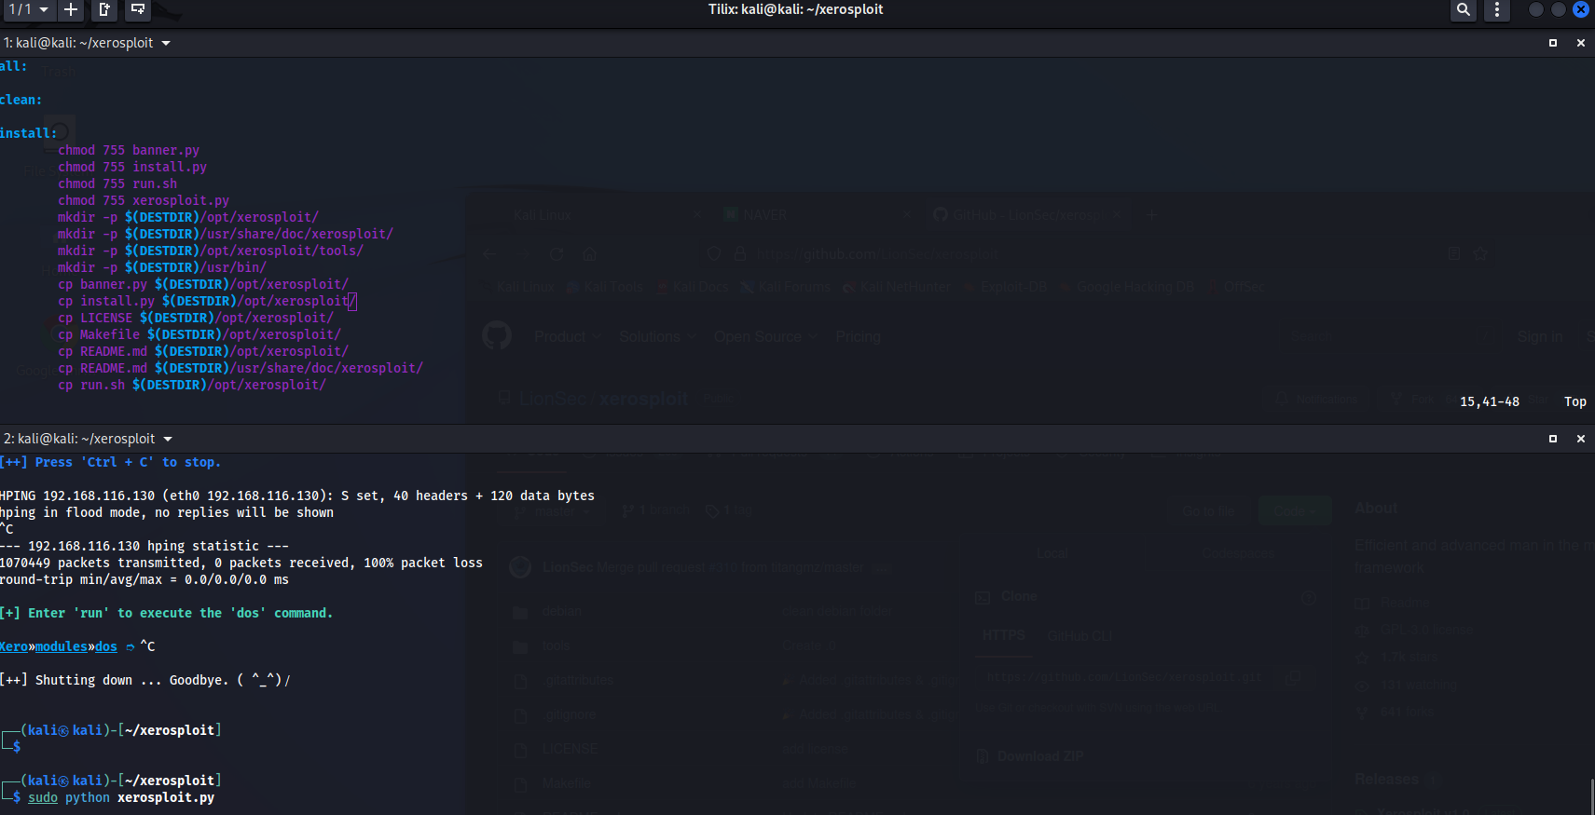The width and height of the screenshot is (1595, 815).
Task: Click 'mkdir -p $(DESTDIR)/usr/share/doc/xerosploit/' line
Action: (x=226, y=234)
